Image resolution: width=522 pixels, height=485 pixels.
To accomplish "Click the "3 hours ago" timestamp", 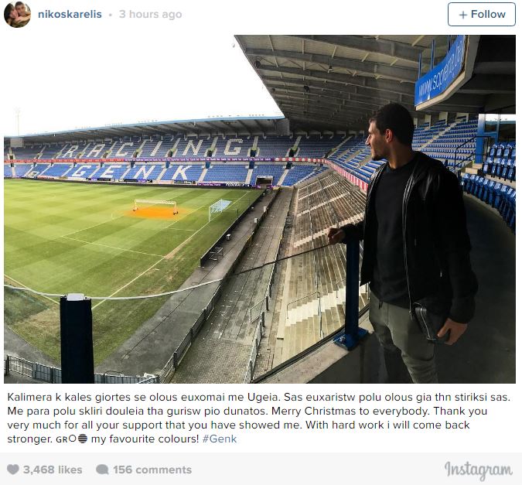I will (x=150, y=15).
